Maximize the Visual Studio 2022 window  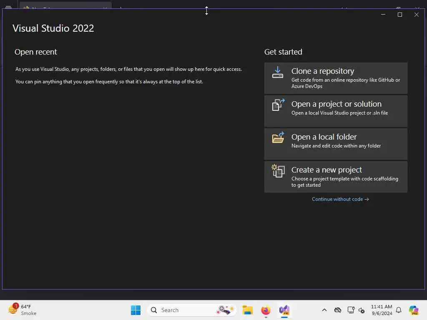click(x=400, y=15)
